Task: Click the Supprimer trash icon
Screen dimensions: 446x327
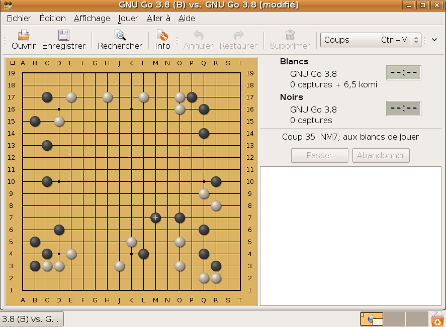Action: click(290, 35)
